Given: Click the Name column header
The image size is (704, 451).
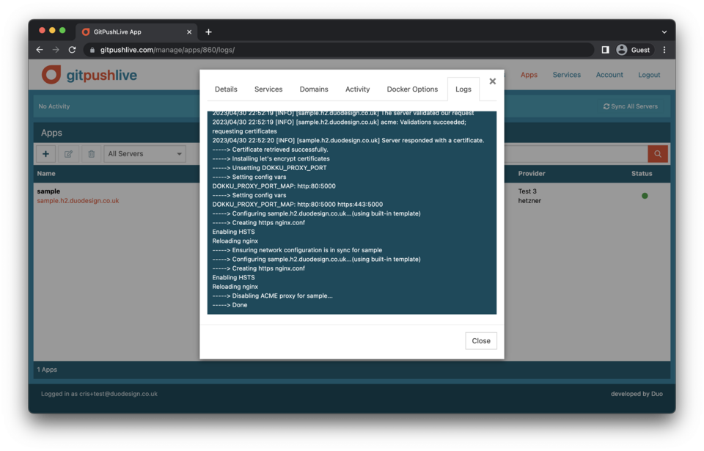Looking at the screenshot, I should coord(46,173).
